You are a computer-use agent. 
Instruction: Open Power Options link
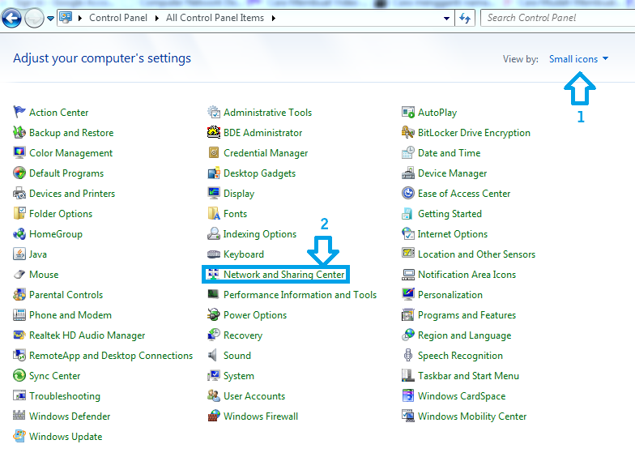coord(255,314)
